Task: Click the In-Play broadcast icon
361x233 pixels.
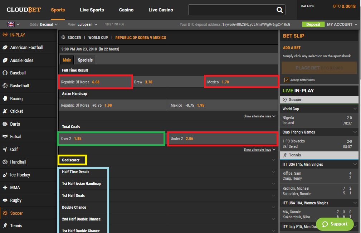Action: [5, 35]
